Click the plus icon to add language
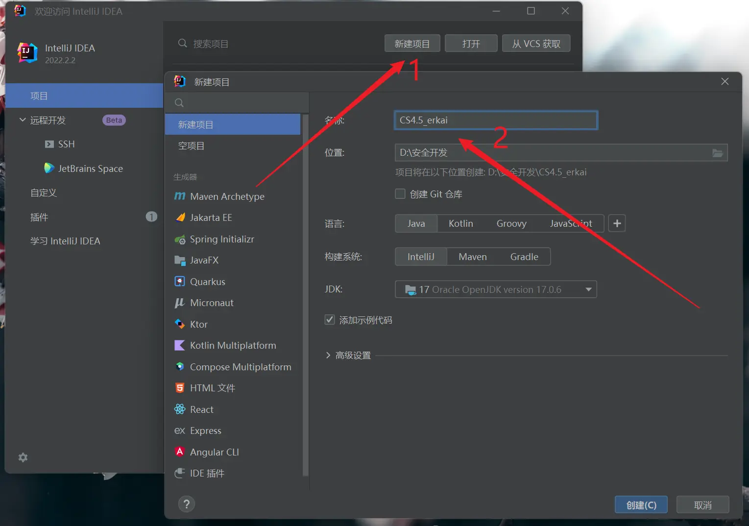 [617, 224]
